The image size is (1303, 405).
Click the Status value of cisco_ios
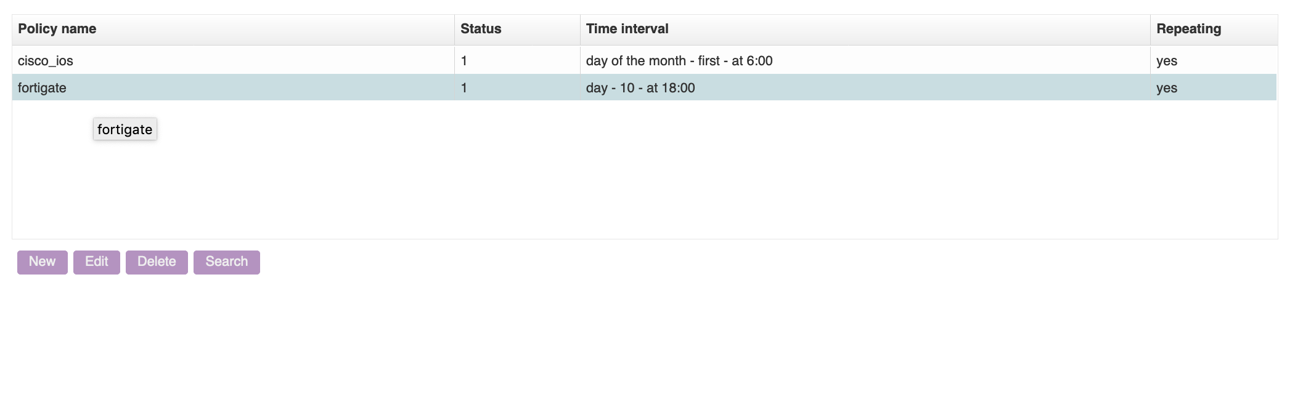pyautogui.click(x=464, y=61)
